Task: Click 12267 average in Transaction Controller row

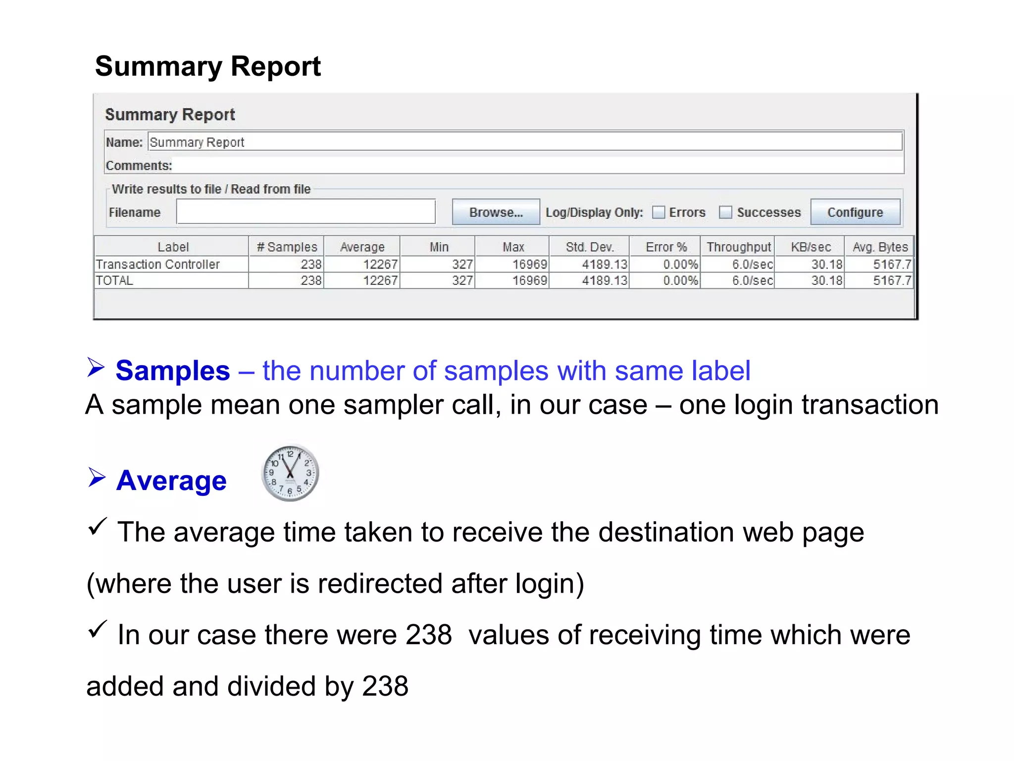Action: [x=380, y=264]
